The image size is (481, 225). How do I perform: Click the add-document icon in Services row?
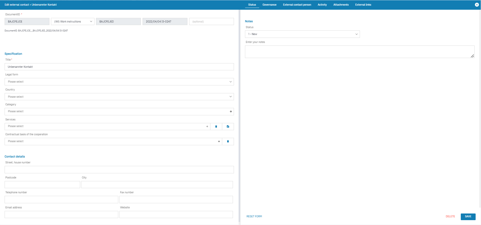point(228,127)
